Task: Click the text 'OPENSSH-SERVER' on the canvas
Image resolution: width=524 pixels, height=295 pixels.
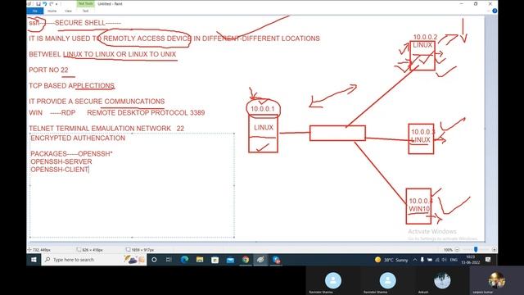Action: (61, 161)
